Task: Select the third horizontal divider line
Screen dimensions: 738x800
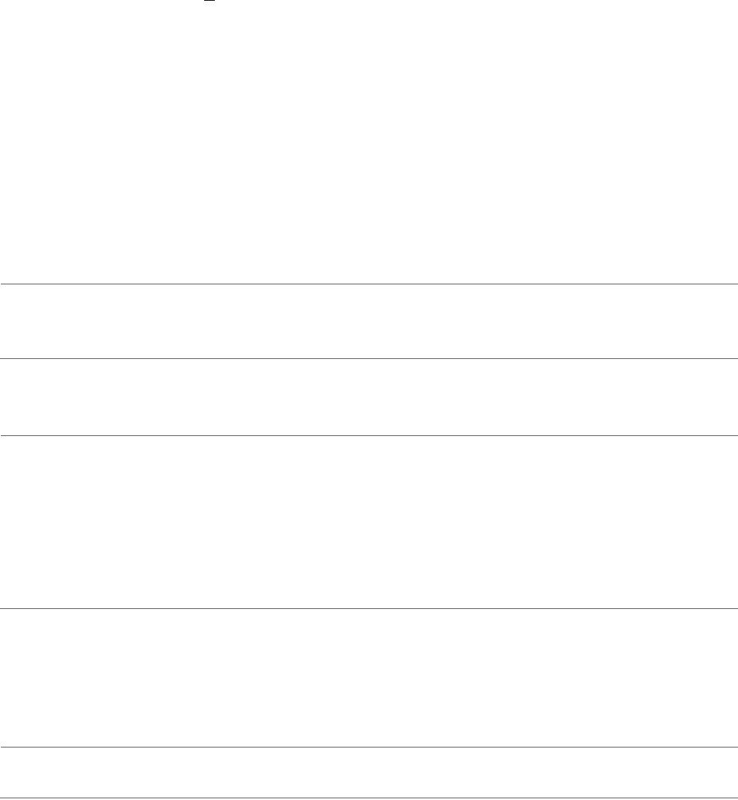Action: coord(369,436)
